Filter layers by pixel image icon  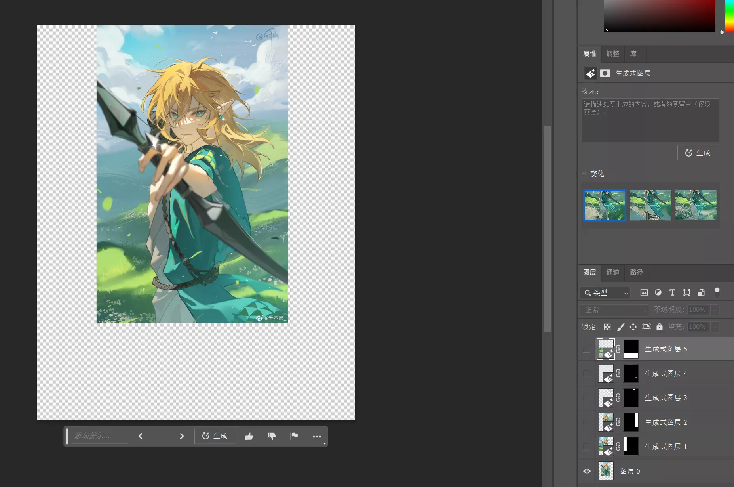644,292
